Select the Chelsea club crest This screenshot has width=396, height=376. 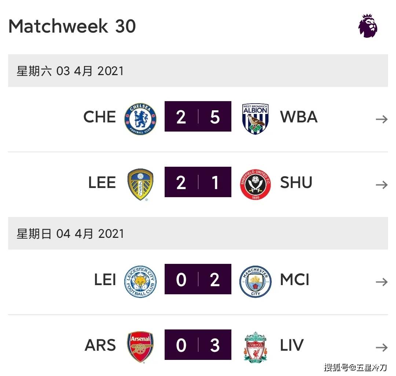[140, 119]
